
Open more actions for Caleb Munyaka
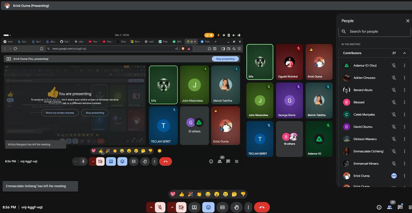[404, 115]
